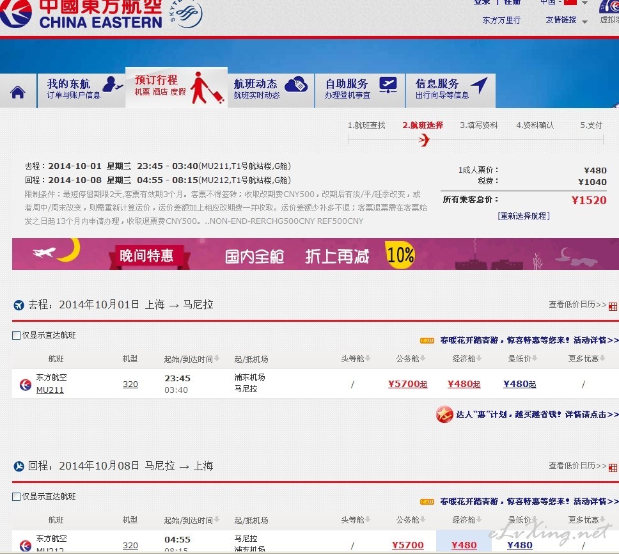This screenshot has width=619, height=554.
Task: Sort 去程 flights by 公务舱 arrow
Action: [423, 358]
